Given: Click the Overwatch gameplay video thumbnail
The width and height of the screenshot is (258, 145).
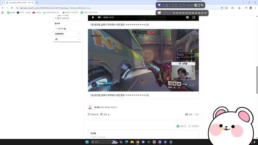Looking at the screenshot, I should coord(143,60).
